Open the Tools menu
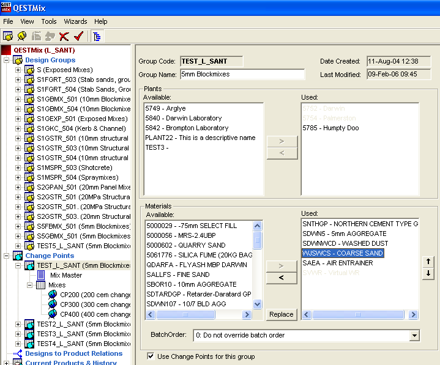This screenshot has height=365, width=440. (48, 21)
